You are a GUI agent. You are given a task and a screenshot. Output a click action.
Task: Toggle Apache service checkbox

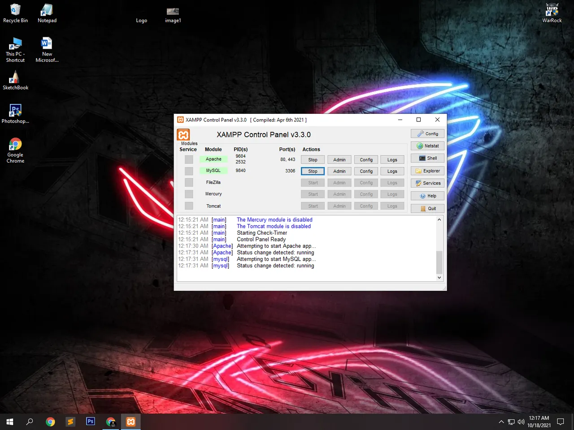[189, 159]
